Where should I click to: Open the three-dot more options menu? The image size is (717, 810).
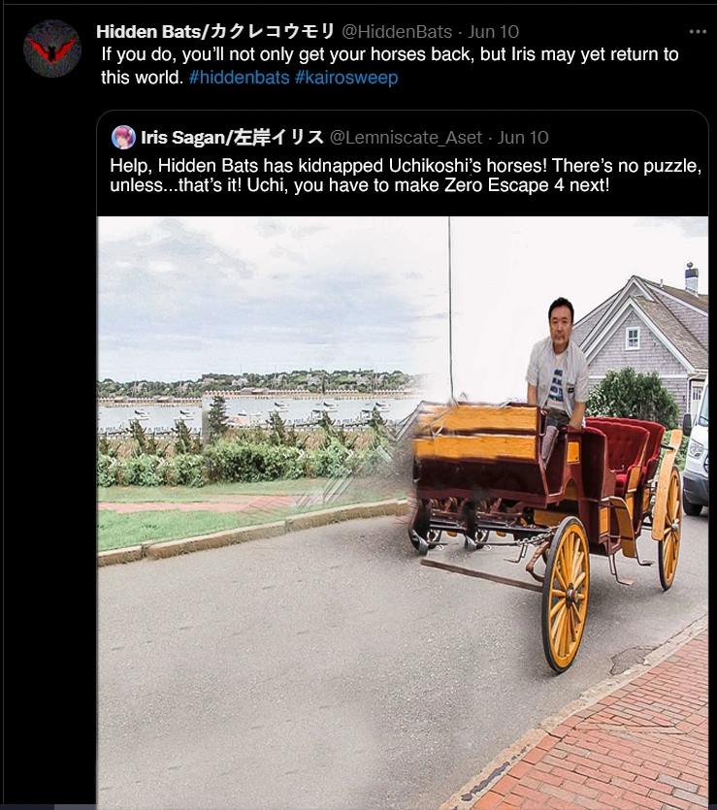(698, 32)
